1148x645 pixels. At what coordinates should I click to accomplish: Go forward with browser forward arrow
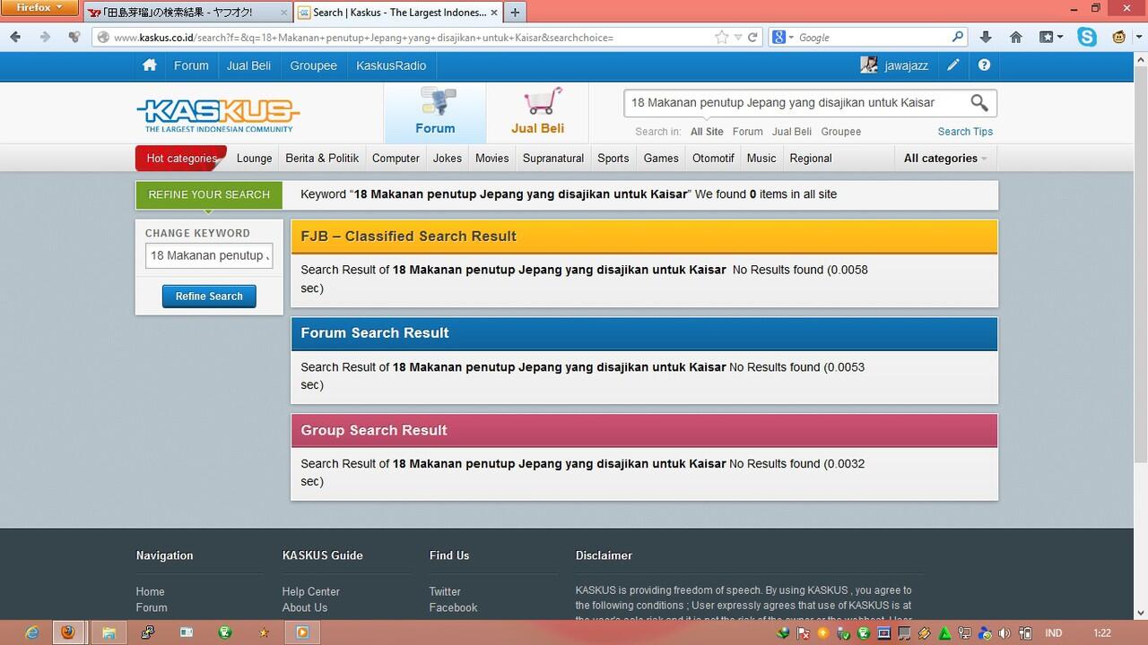tap(45, 37)
